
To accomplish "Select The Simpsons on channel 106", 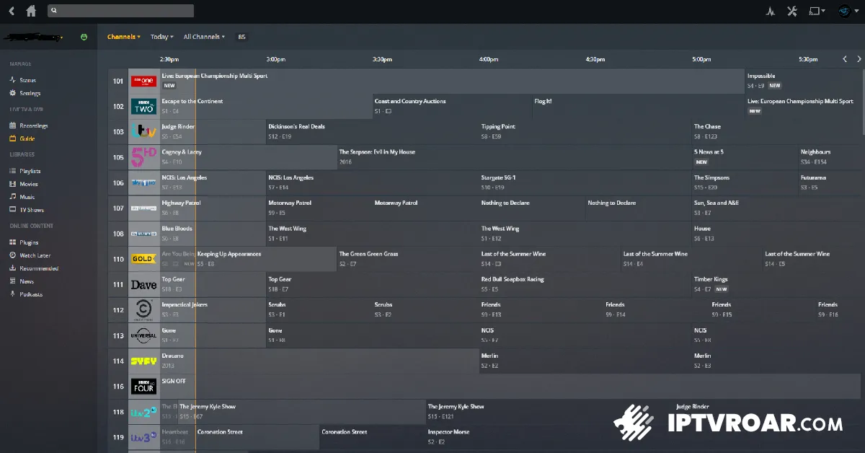I will click(x=744, y=182).
